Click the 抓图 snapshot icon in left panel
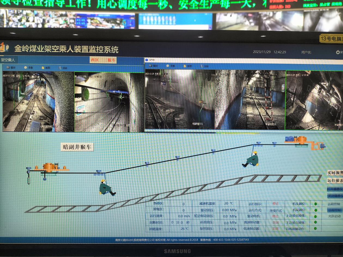Image resolution: width=343 pixels, height=257 pixels. [43, 68]
